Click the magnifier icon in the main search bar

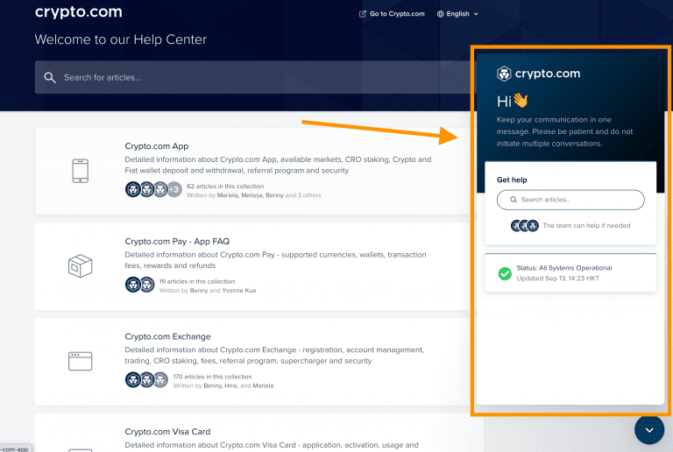pyautogui.click(x=50, y=78)
